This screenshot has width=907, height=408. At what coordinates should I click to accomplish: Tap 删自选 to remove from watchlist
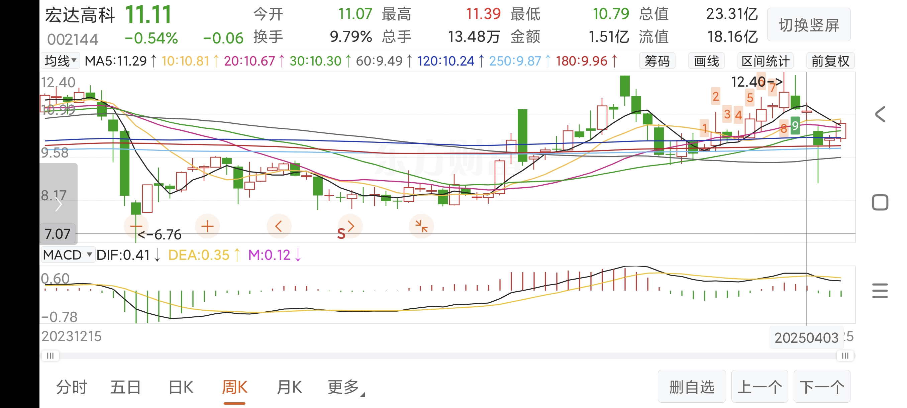click(x=692, y=387)
